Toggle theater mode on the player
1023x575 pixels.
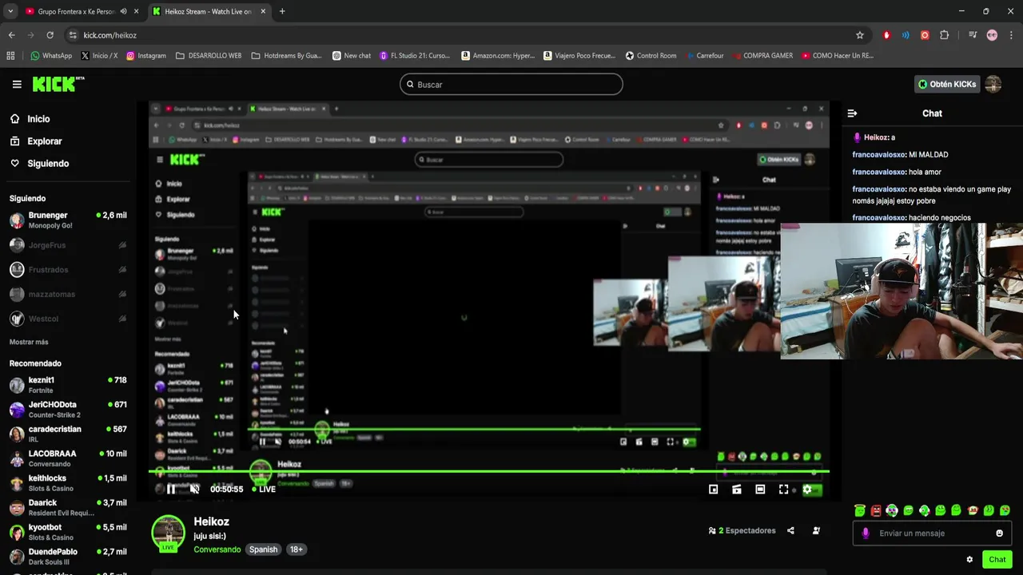[x=760, y=490]
